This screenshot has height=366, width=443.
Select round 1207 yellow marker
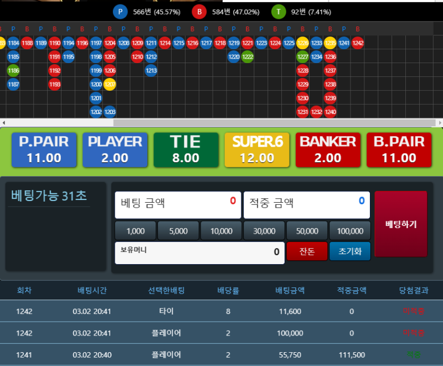click(110, 84)
